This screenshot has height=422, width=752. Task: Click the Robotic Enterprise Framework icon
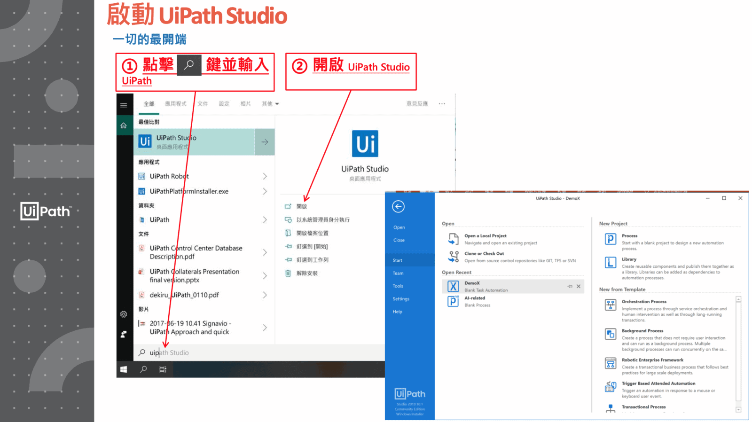pos(611,363)
